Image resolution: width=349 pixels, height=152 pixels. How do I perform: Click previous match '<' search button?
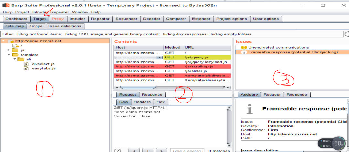[134, 151]
